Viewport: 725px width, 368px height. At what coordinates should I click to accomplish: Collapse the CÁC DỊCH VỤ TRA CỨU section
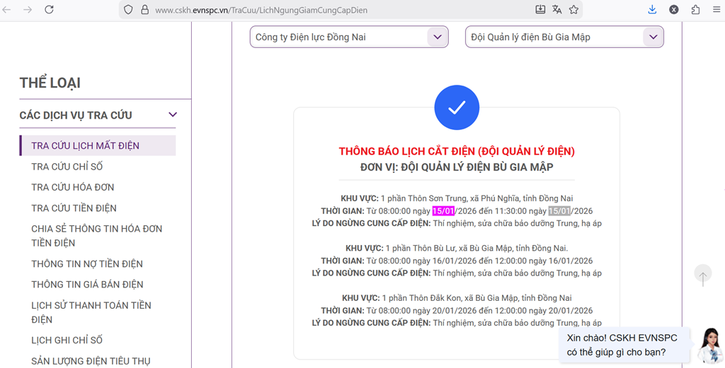[172, 115]
